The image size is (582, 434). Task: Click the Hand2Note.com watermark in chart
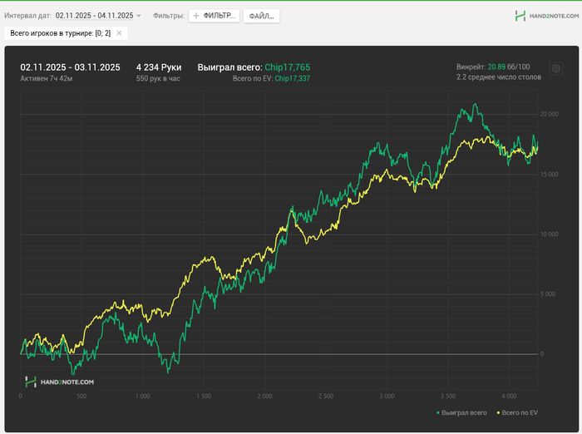(60, 382)
